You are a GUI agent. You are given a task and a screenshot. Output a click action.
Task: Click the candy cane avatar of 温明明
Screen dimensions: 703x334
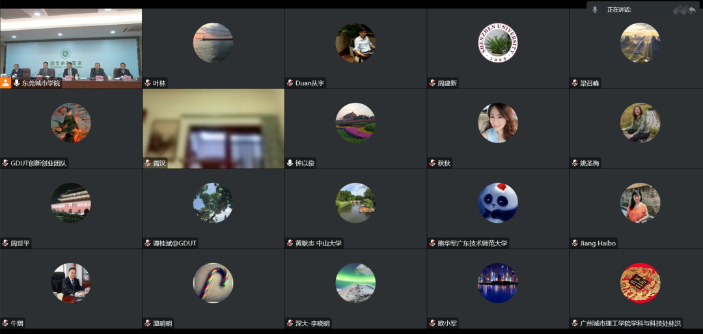click(x=213, y=283)
